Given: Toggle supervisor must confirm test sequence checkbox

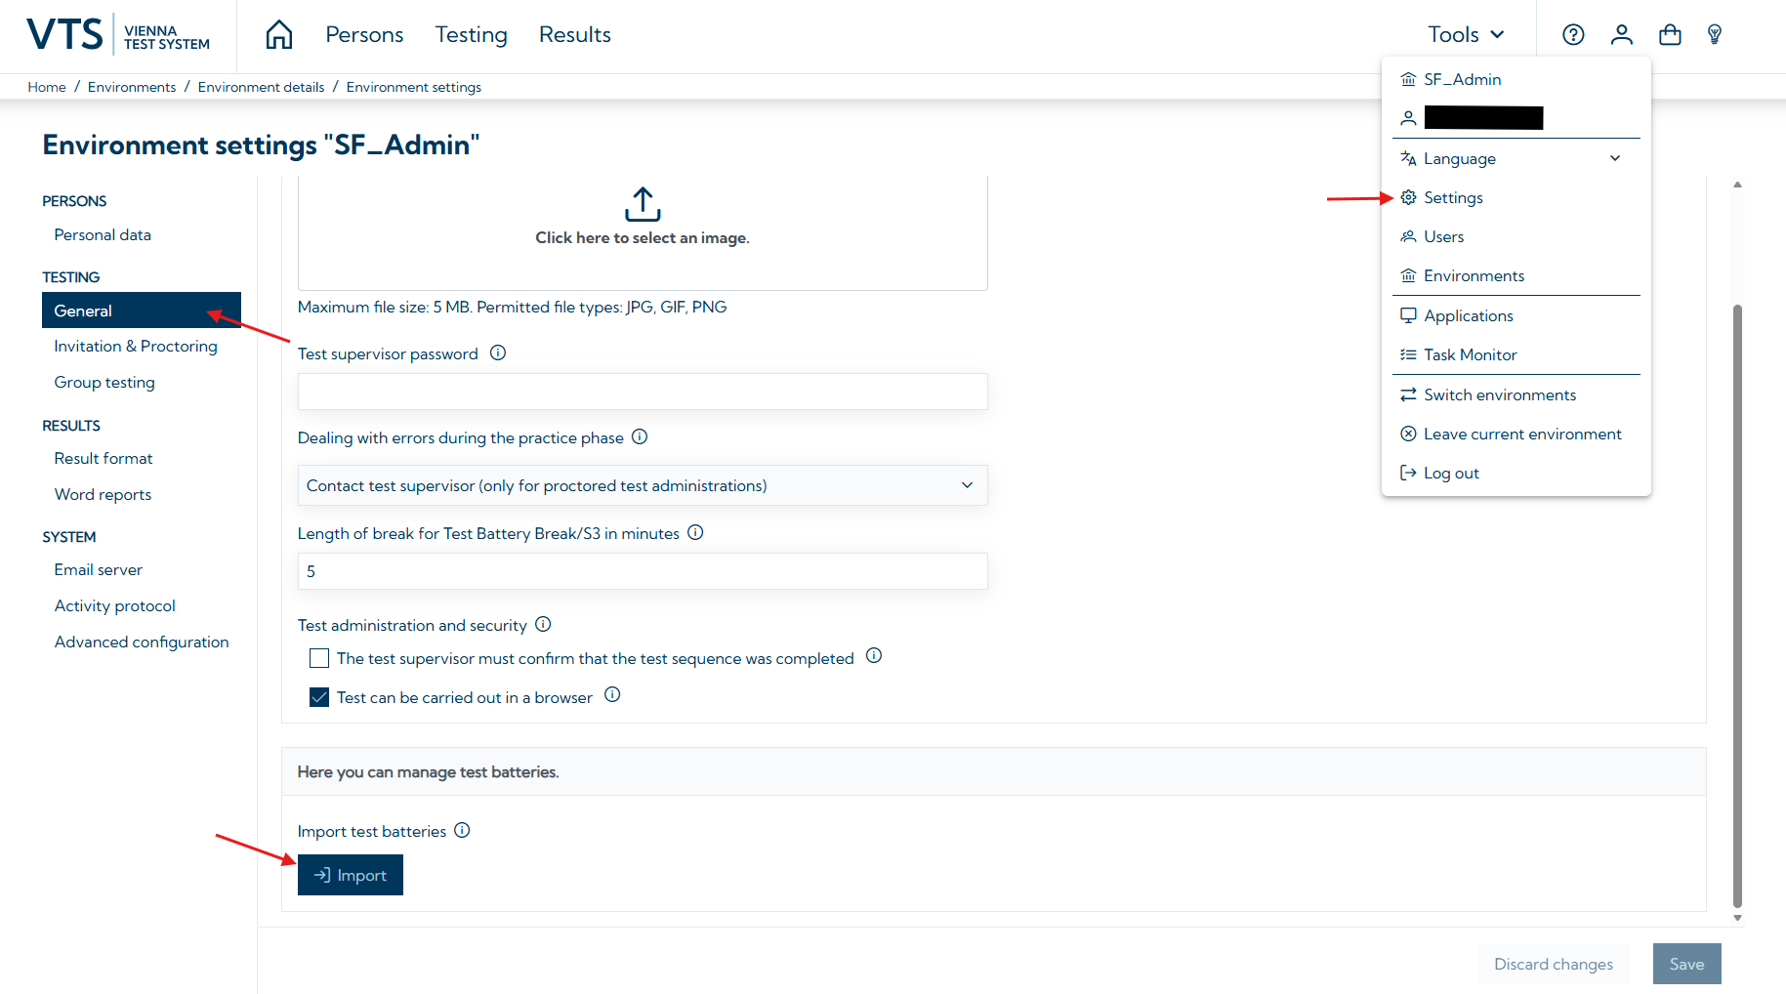Looking at the screenshot, I should click(319, 658).
